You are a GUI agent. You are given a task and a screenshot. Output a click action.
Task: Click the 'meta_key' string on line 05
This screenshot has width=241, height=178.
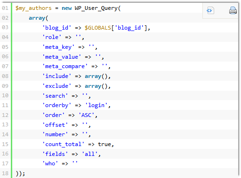(58, 47)
